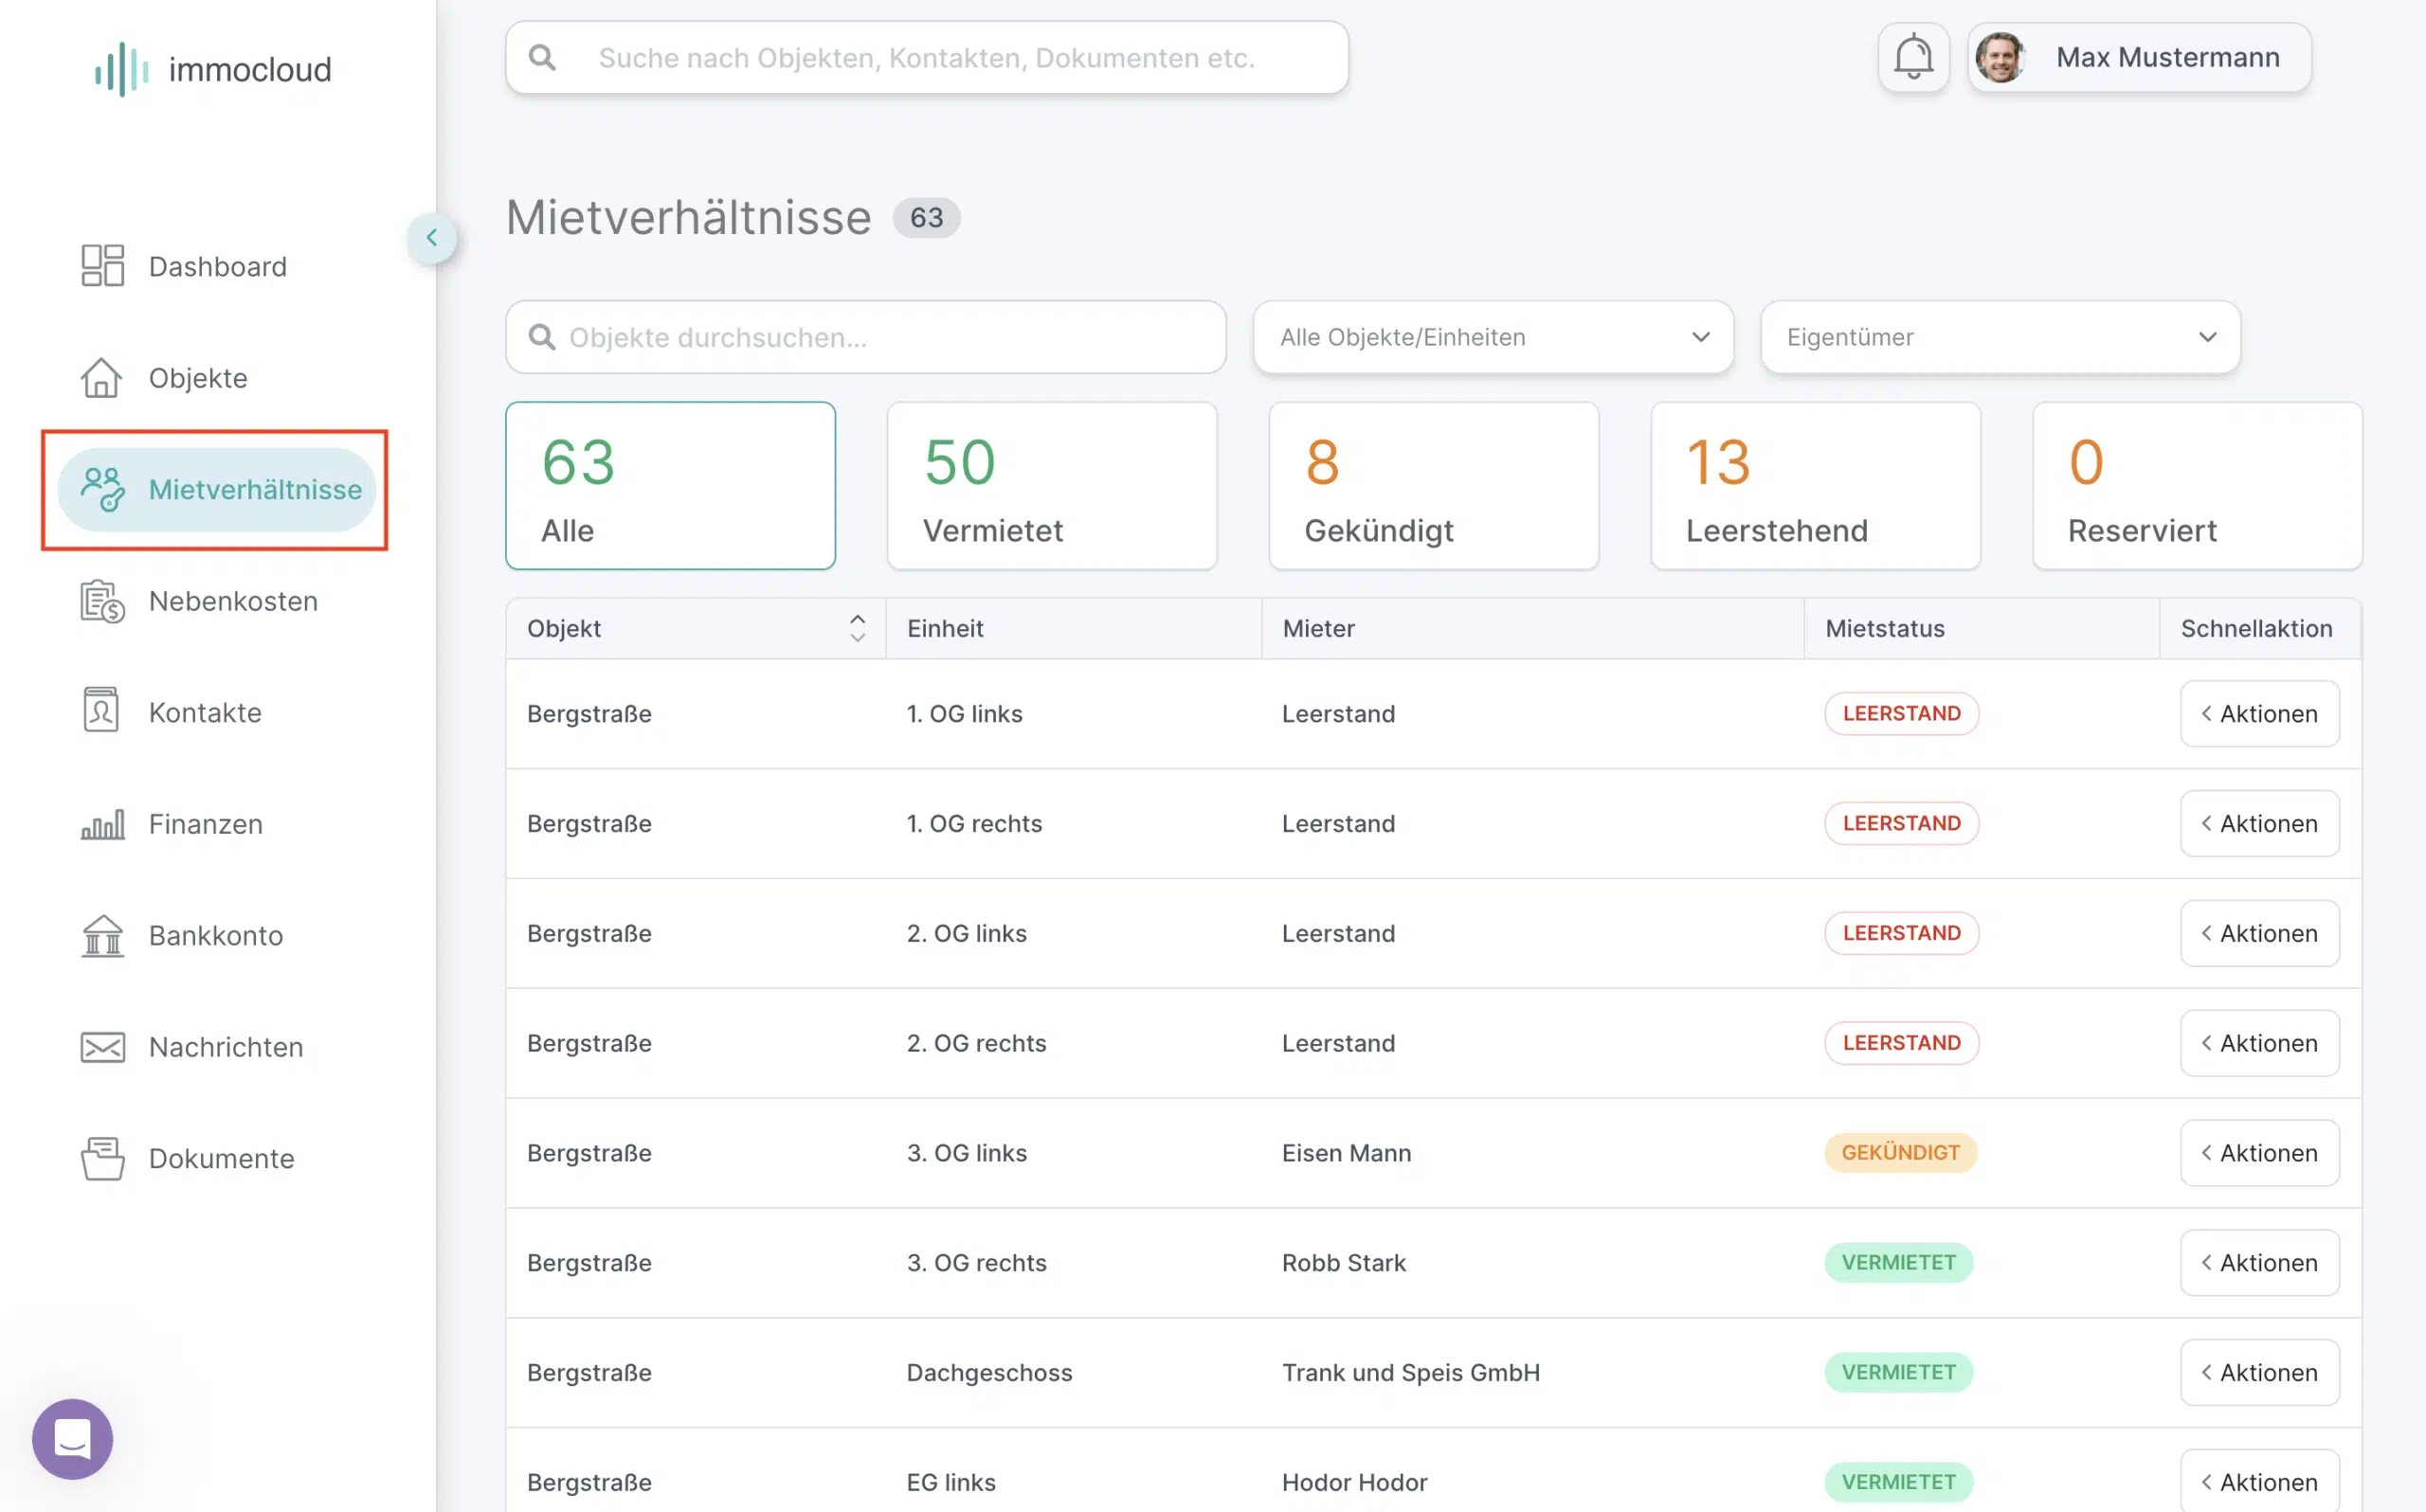Open Aktionen for 2. OG rechts
This screenshot has height=1512, width=2426.
[x=2260, y=1044]
